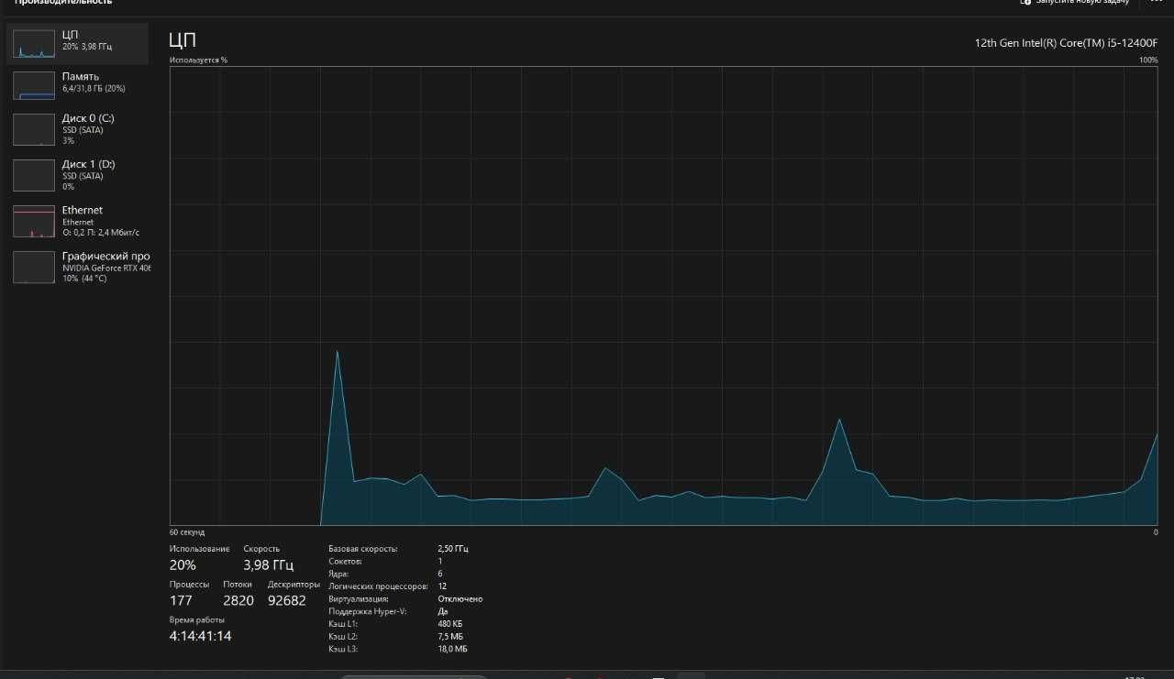Click the uptime value 4:14:41:14
The image size is (1174, 679).
201,636
